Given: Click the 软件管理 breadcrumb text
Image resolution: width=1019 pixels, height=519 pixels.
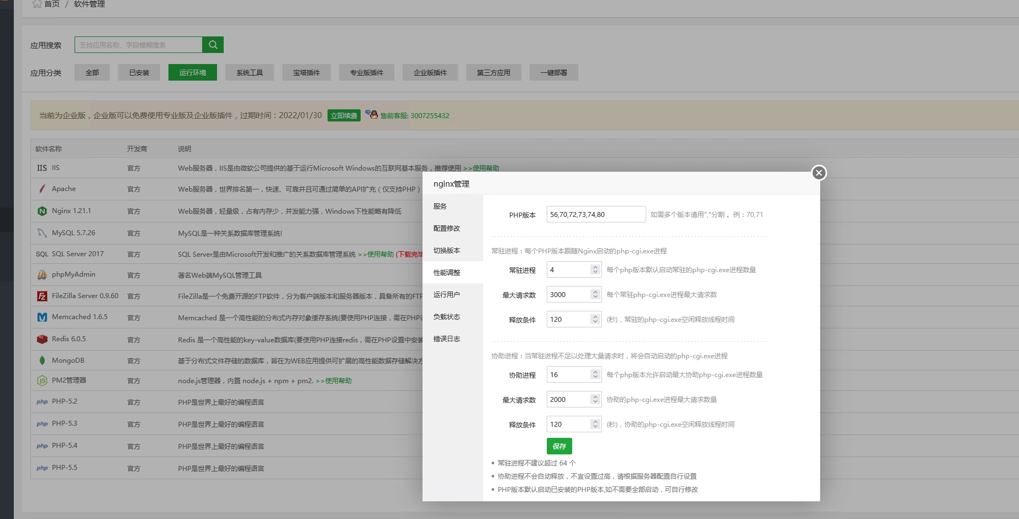Looking at the screenshot, I should coord(89,4).
